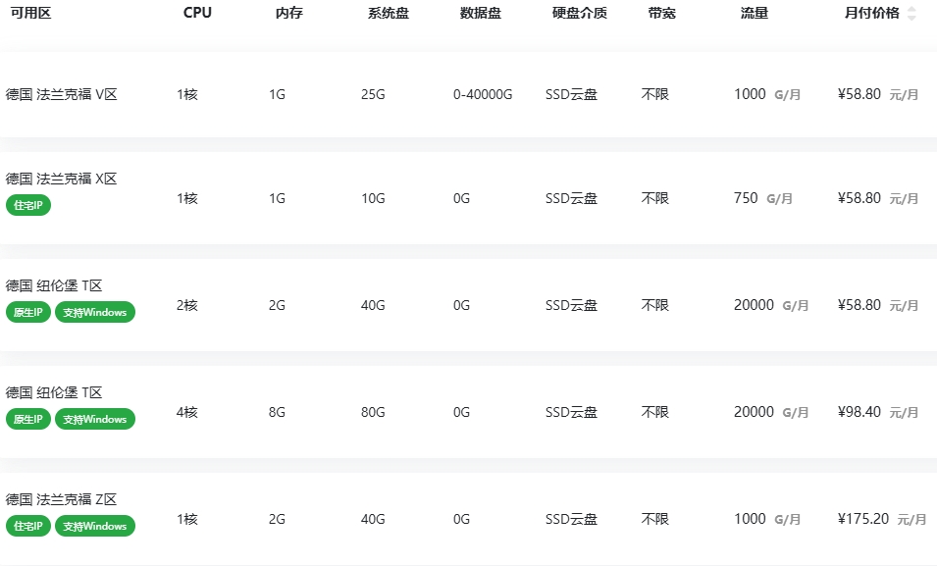Open the 德国 法兰克福 V区 plan

click(61, 94)
